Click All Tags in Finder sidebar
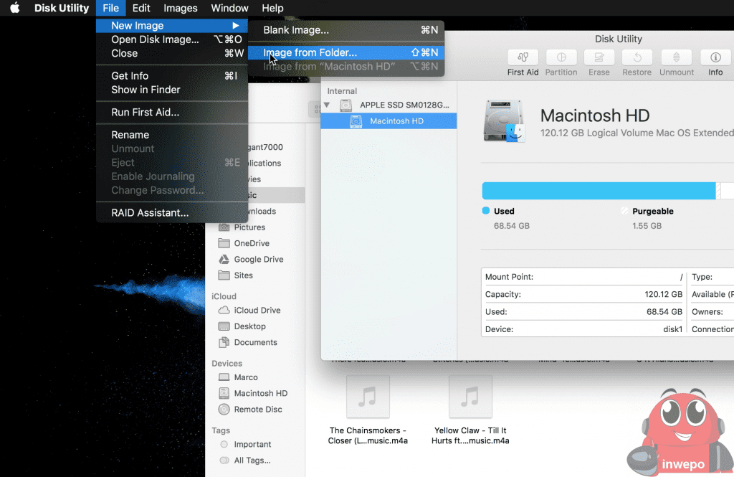This screenshot has height=477, width=734. [x=254, y=460]
